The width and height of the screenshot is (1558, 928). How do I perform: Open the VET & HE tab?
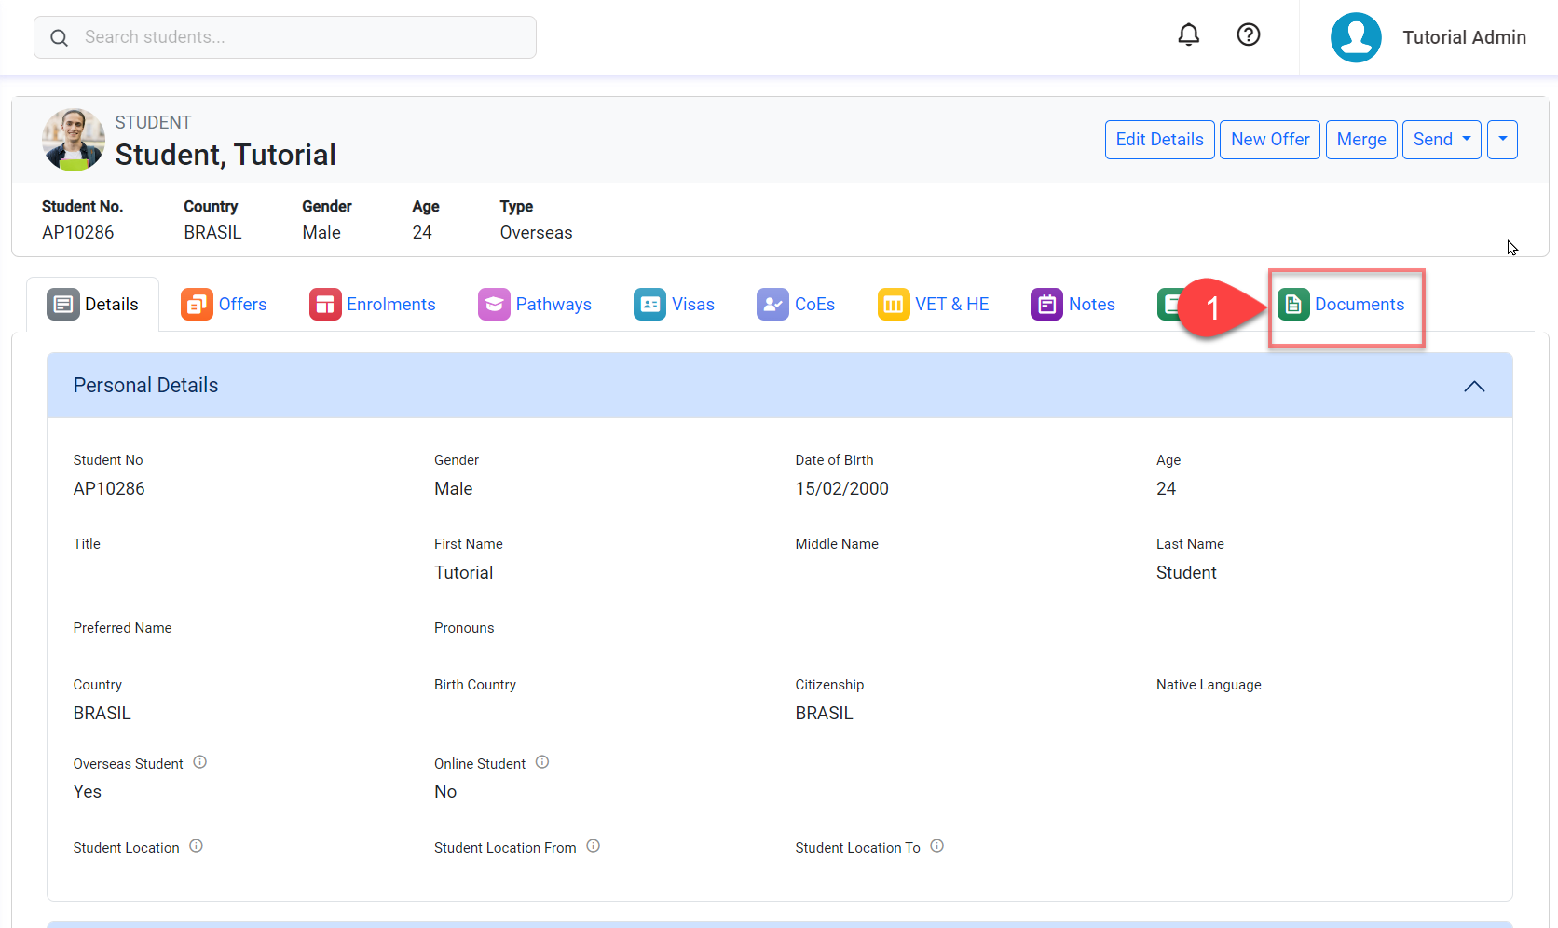point(934,305)
